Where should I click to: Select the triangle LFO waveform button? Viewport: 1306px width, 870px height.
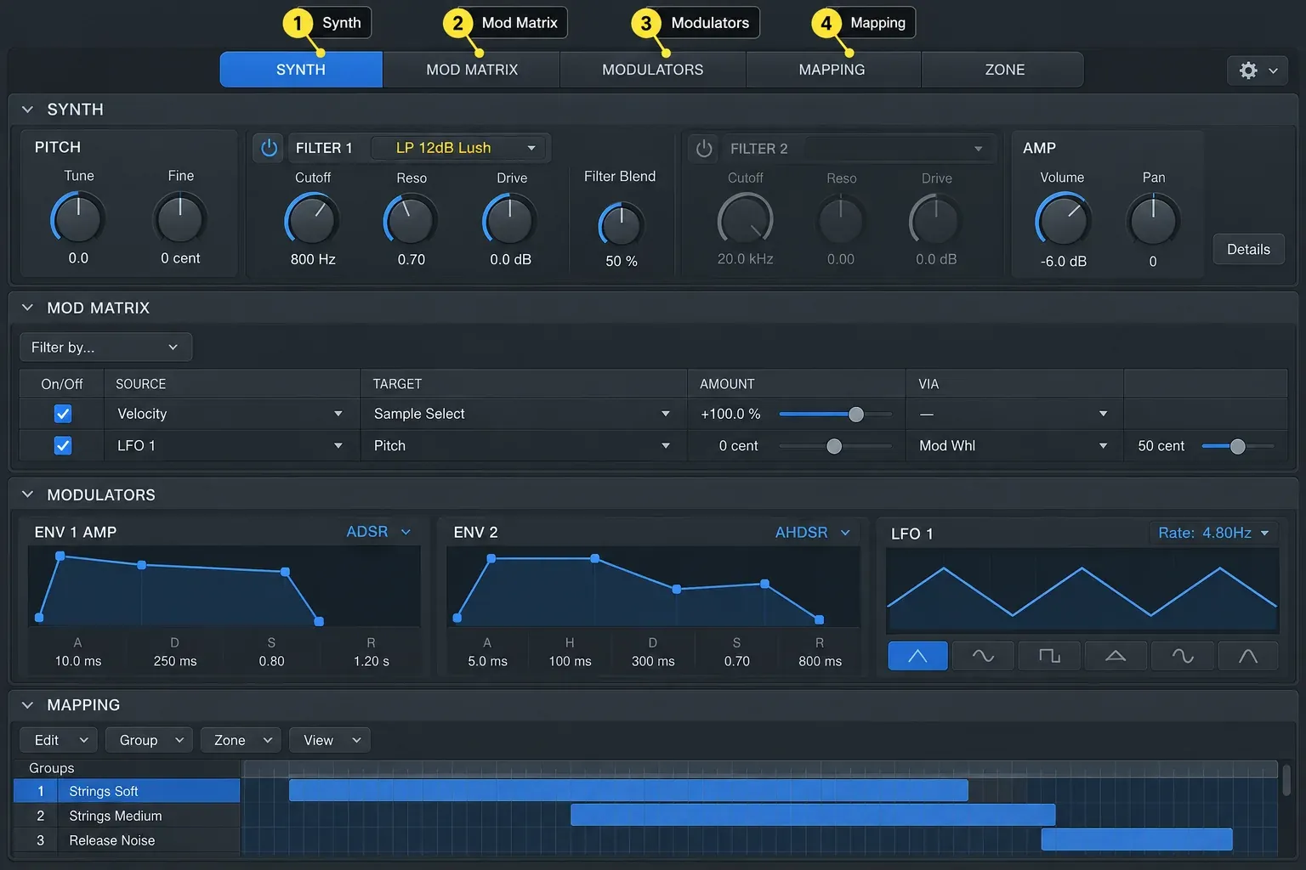917,656
